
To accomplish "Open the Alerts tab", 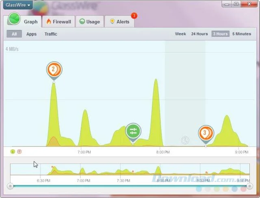I will (119, 22).
